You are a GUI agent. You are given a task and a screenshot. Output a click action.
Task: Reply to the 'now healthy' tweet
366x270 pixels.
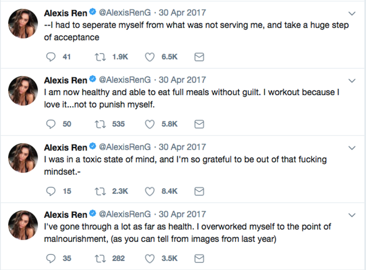tap(51, 124)
